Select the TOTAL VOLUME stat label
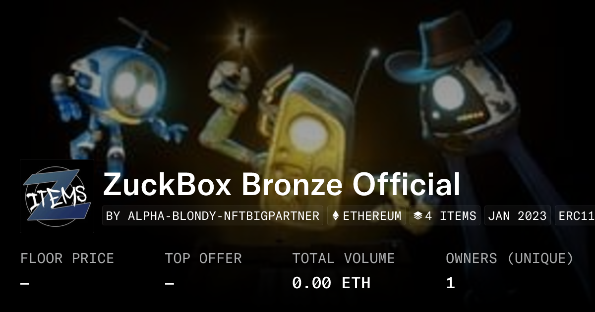The image size is (595, 312). 344,259
